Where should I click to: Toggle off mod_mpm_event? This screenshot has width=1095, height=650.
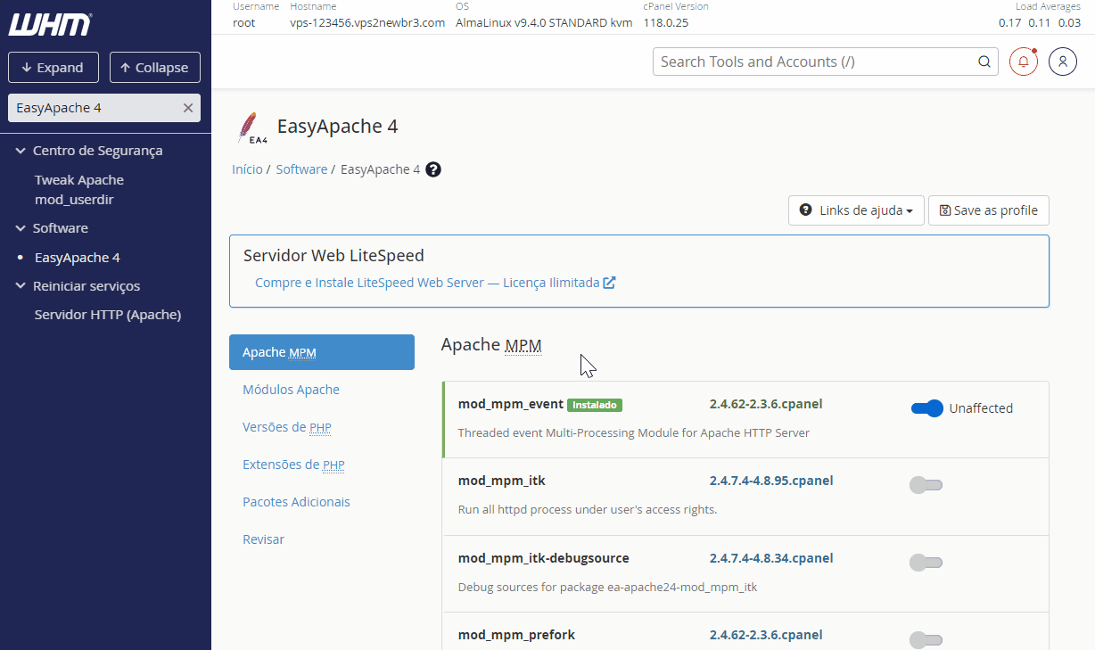click(x=926, y=408)
